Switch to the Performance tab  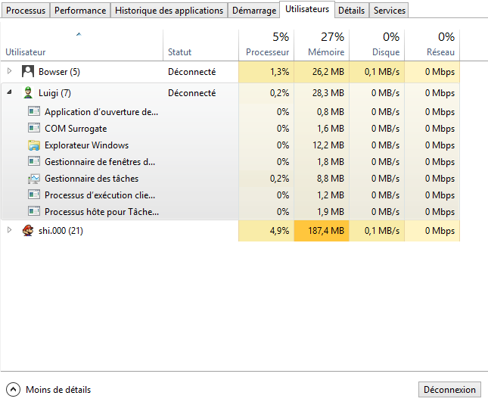coord(80,11)
